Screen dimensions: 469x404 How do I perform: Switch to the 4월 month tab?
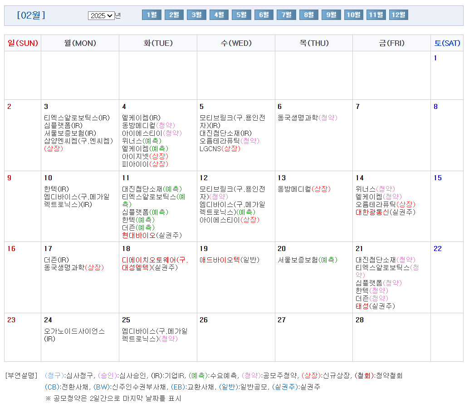click(x=219, y=15)
